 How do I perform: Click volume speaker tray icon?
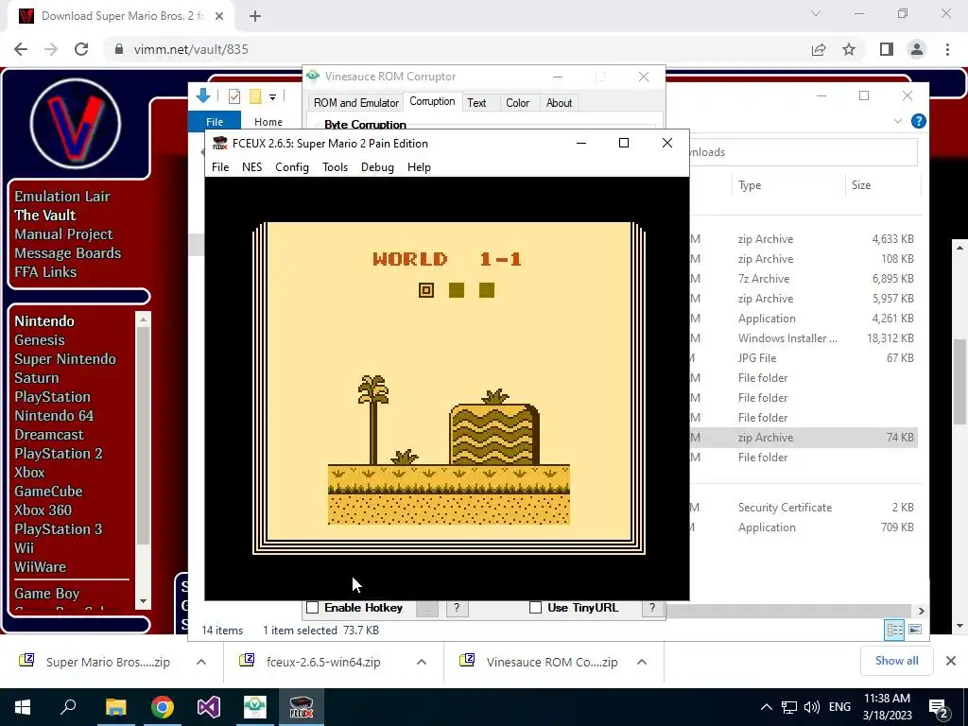pos(812,707)
